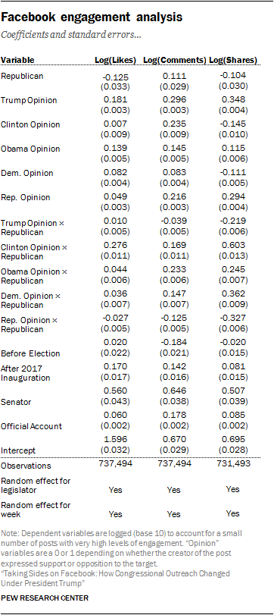Click the Observations value 731,493
The image size is (274, 615).
(232, 466)
